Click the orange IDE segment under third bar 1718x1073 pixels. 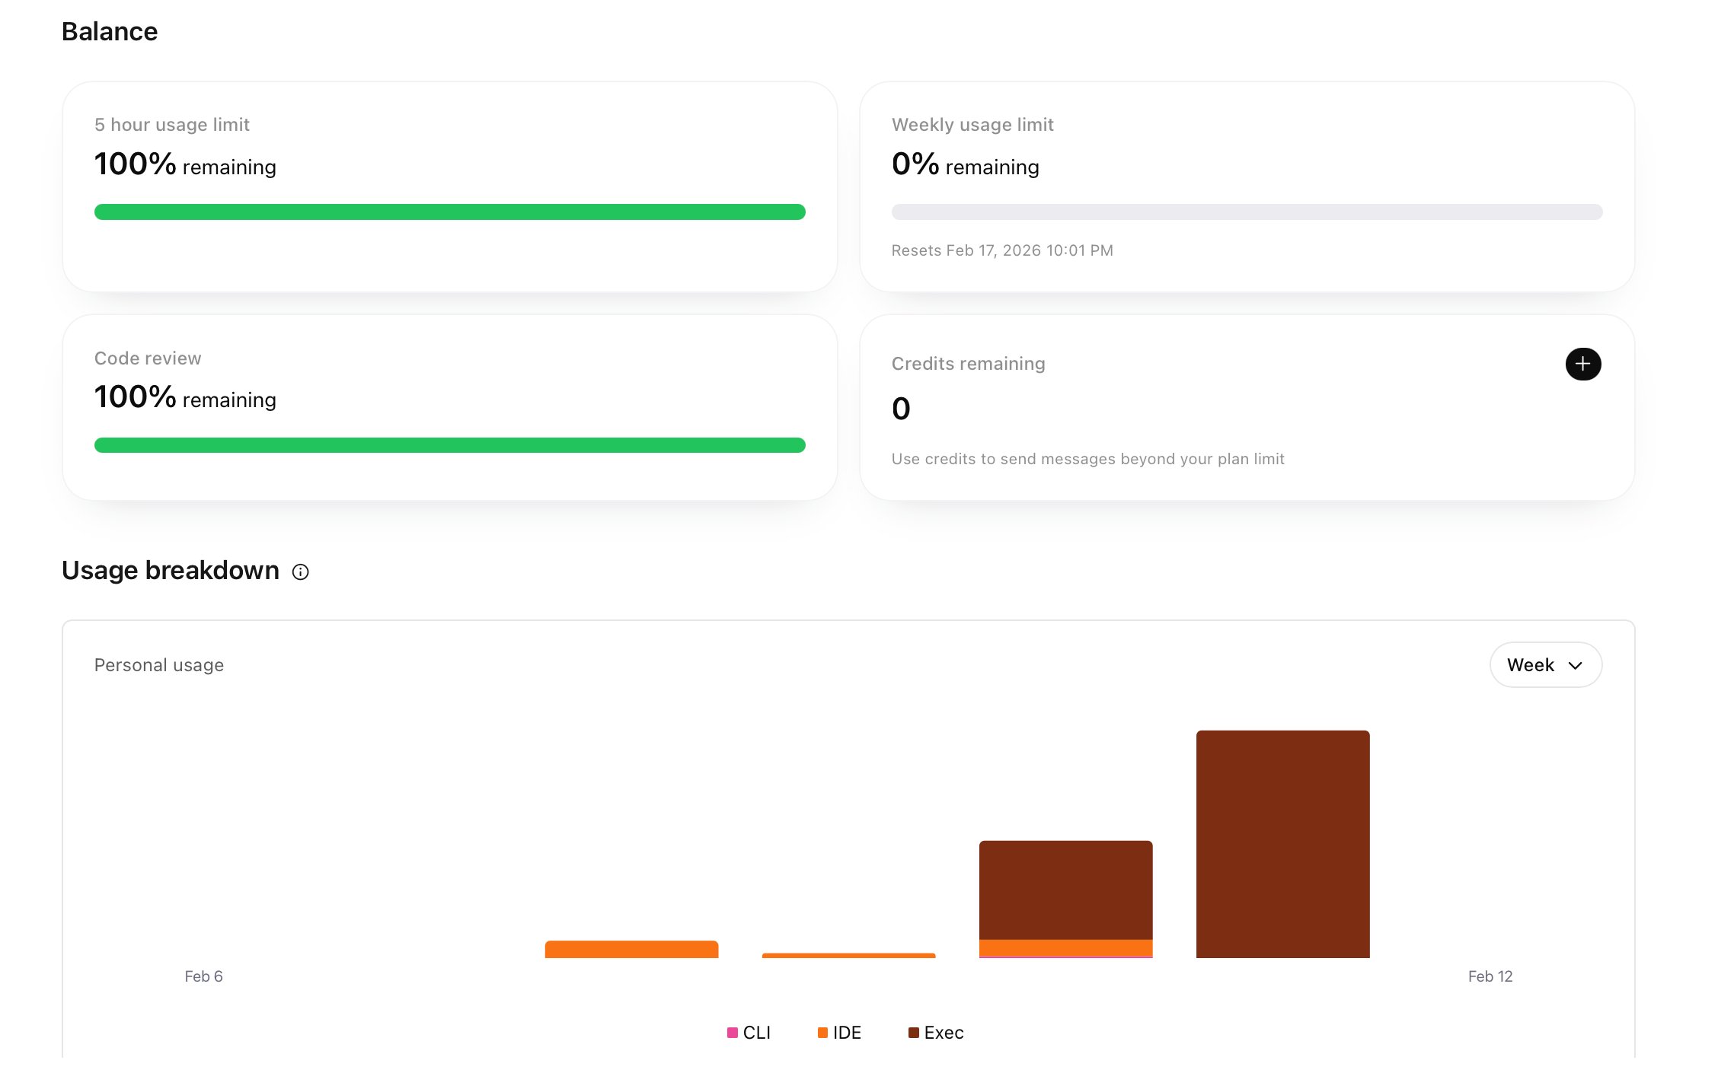click(1065, 947)
